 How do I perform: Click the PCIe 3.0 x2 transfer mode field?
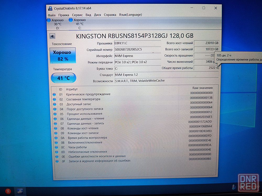point(138,62)
